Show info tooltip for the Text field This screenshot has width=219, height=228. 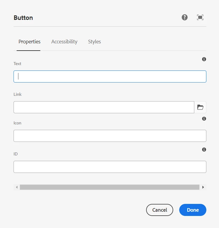(x=204, y=59)
